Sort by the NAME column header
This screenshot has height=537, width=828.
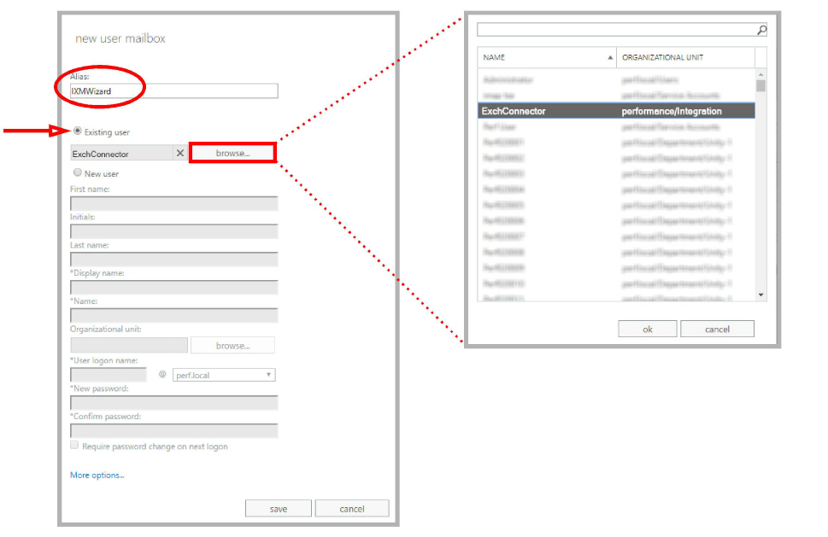tap(547, 57)
